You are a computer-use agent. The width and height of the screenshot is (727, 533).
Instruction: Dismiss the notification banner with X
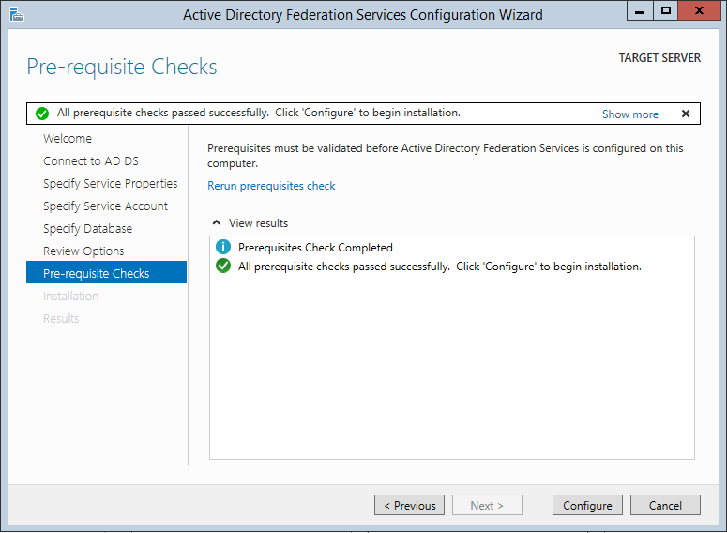pos(685,114)
